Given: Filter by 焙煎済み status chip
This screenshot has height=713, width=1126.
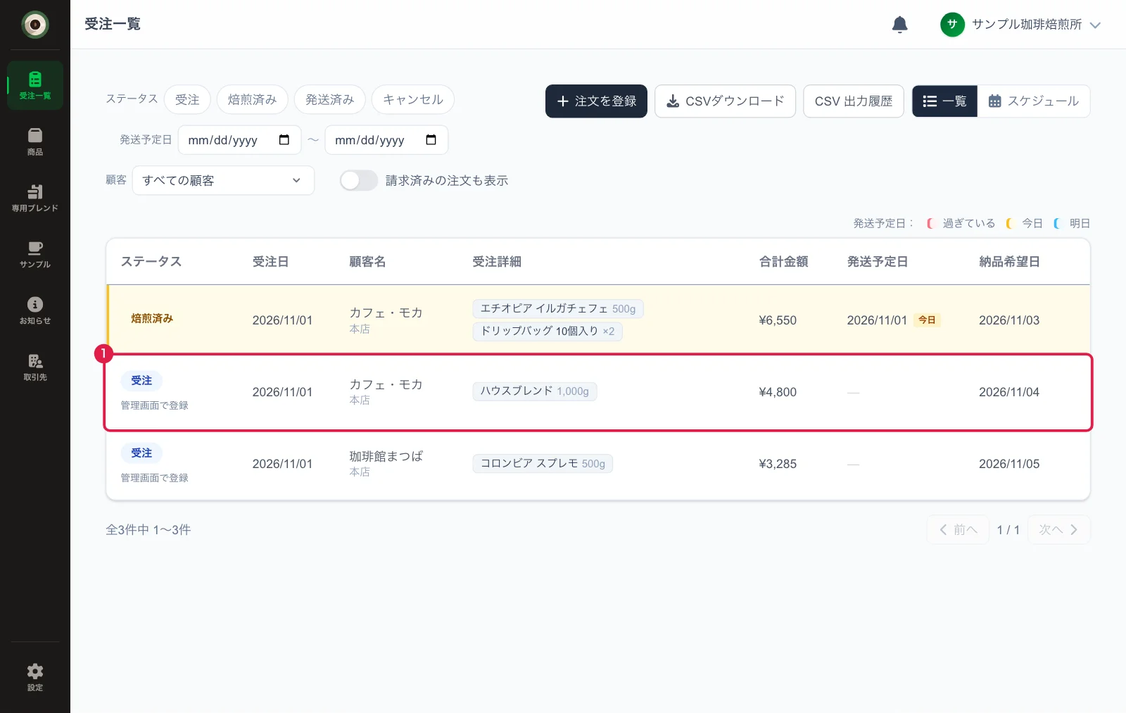Looking at the screenshot, I should tap(253, 99).
